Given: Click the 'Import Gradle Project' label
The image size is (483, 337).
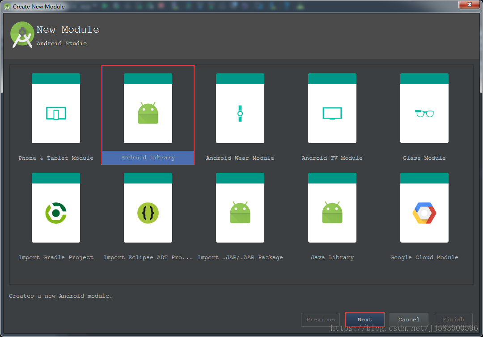Looking at the screenshot, I should [56, 257].
